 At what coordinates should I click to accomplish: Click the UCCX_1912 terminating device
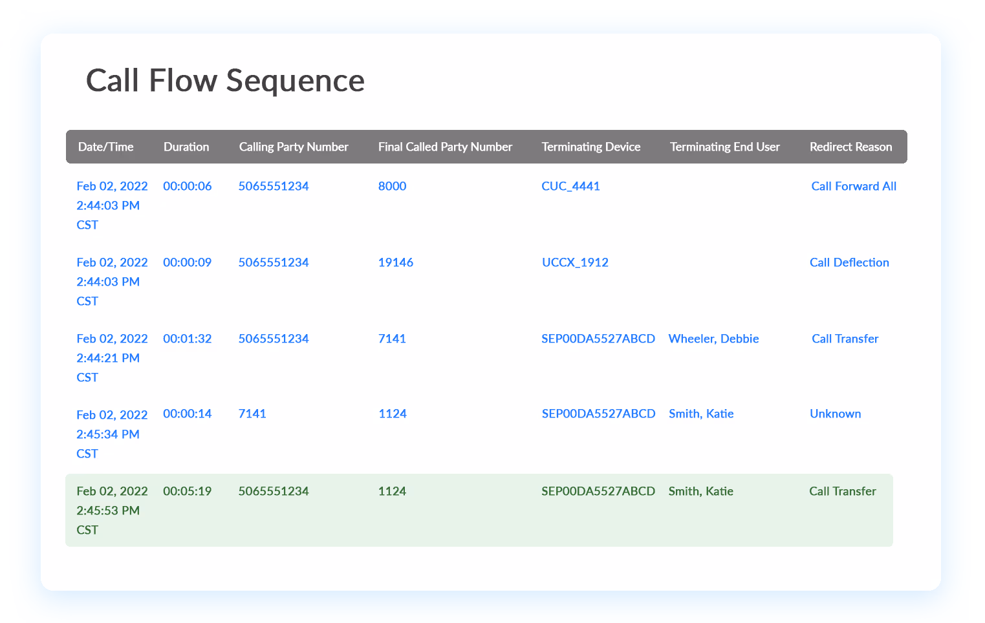[575, 262]
